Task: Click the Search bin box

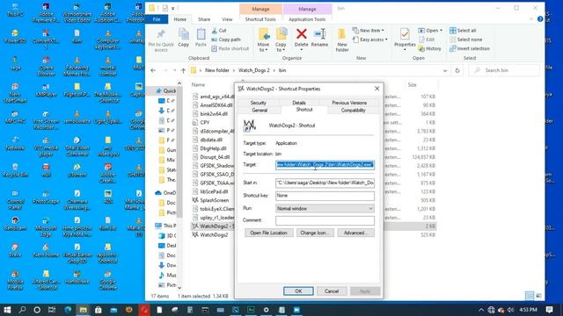Action: coord(504,70)
